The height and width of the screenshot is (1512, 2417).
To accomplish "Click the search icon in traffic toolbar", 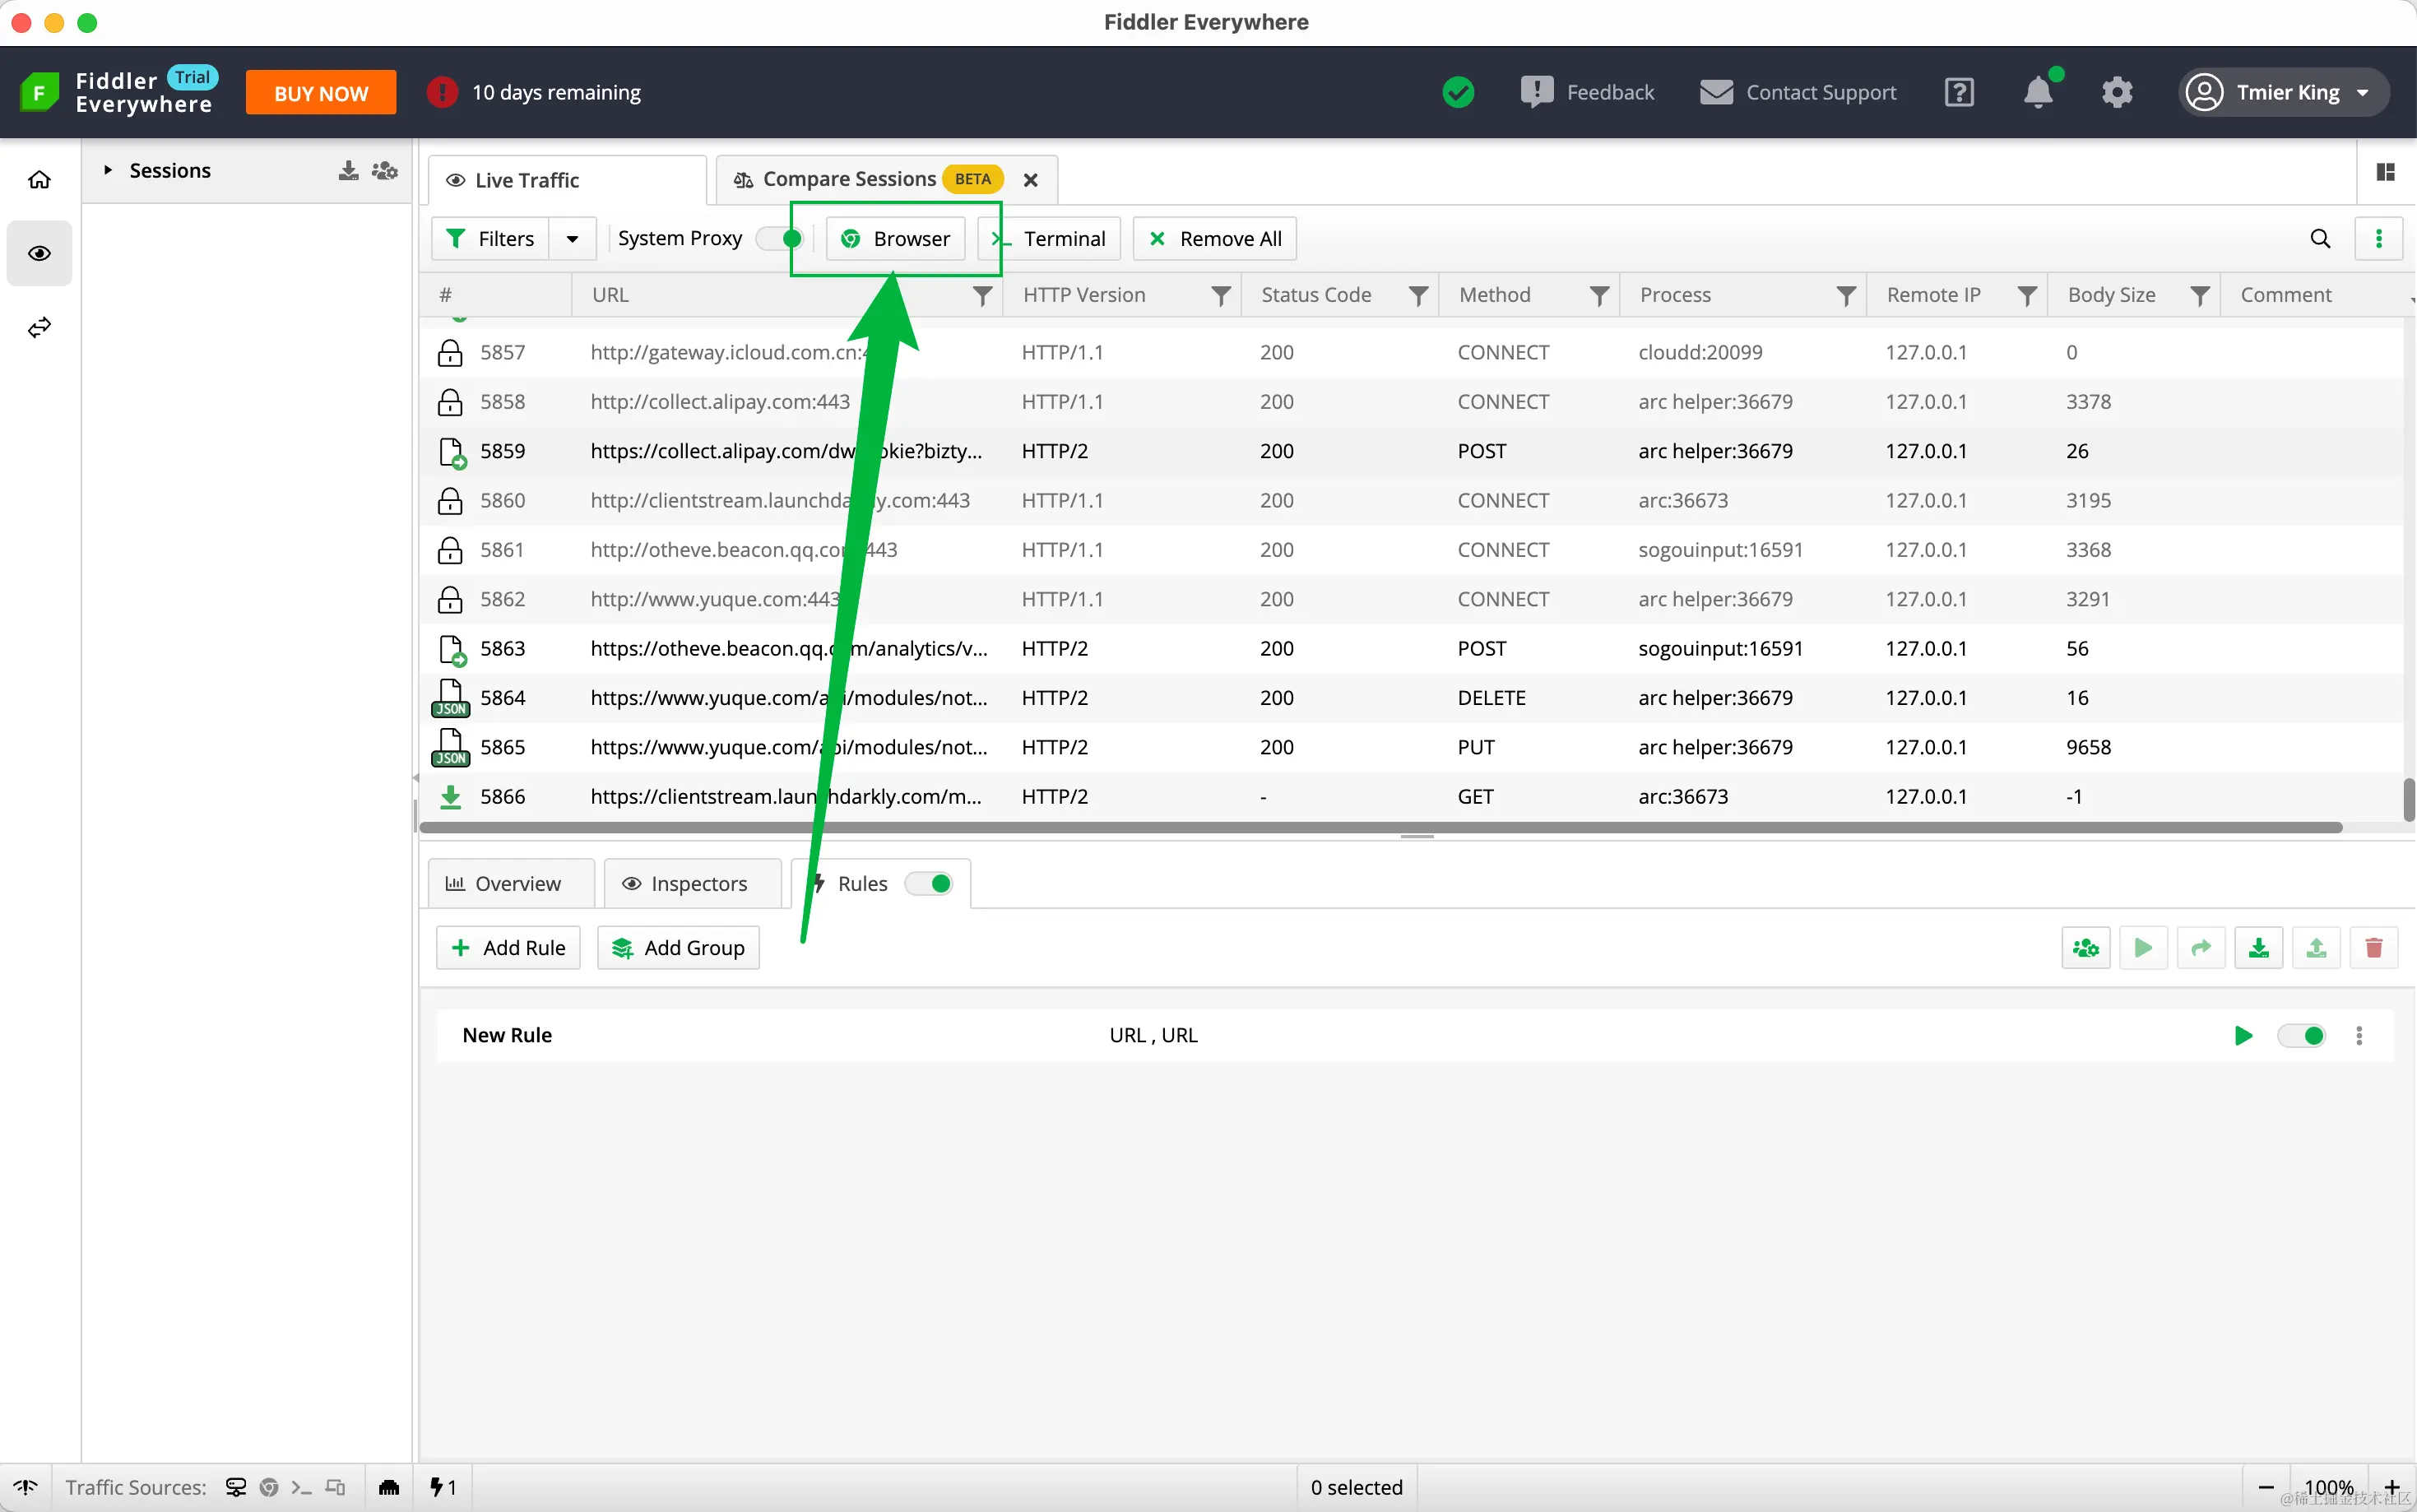I will [2320, 238].
